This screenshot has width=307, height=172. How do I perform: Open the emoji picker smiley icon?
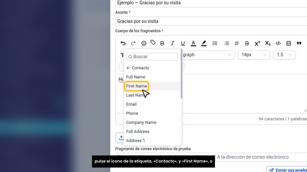tap(144, 43)
